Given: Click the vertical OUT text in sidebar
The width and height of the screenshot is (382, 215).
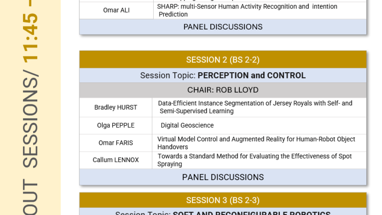Looking at the screenshot, I should (x=31, y=197).
